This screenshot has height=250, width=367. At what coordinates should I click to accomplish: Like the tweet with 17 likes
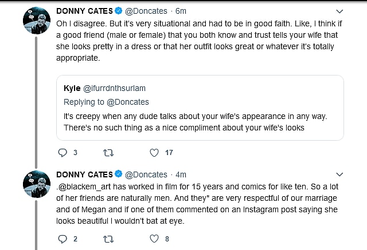coord(154,153)
